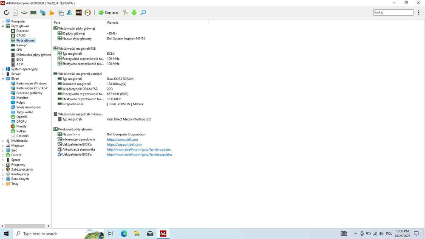Select Zabezpieczenia in the tree
Screen dimensions: 425x239
point(22,169)
